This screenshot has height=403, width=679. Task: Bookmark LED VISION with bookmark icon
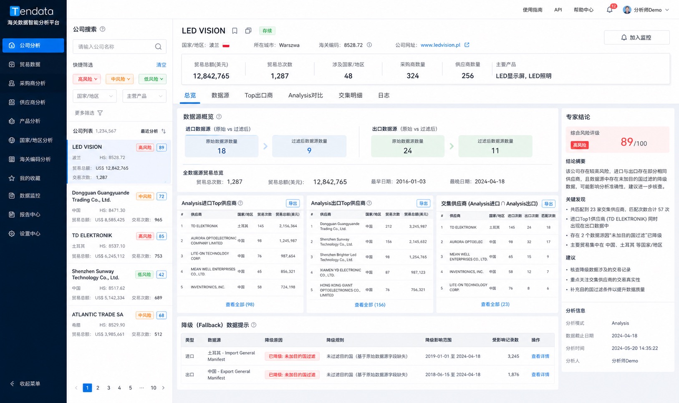tap(235, 31)
